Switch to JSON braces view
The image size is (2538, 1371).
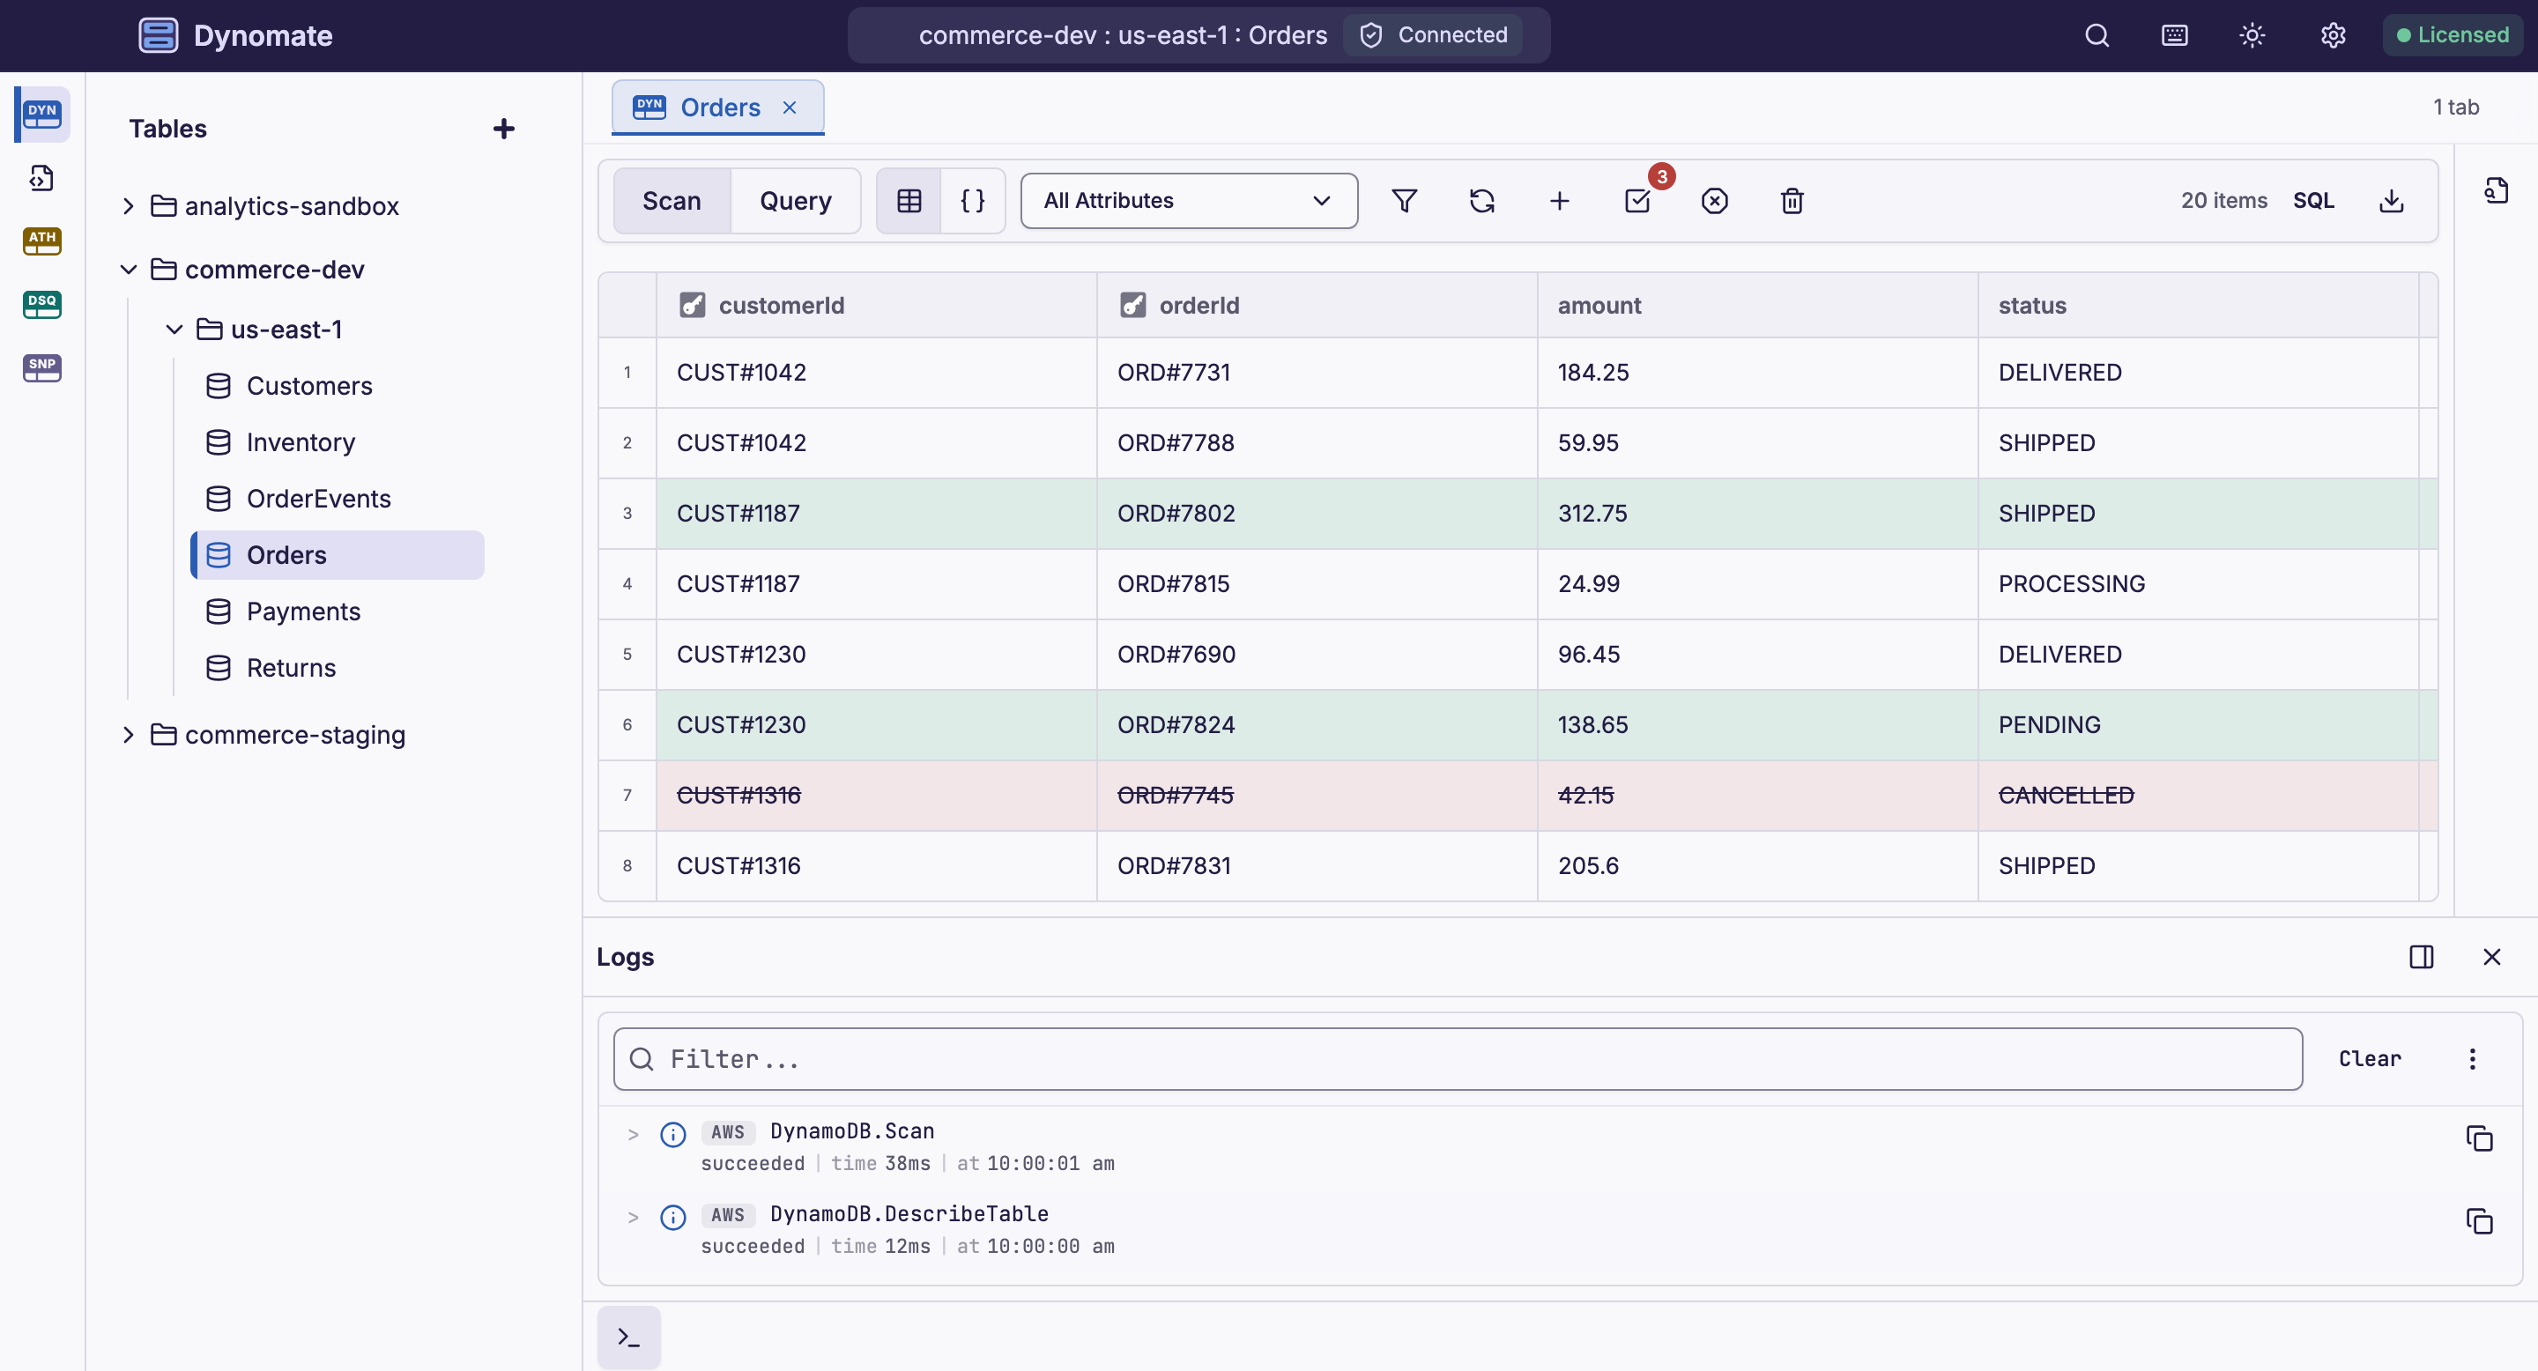tap(972, 201)
